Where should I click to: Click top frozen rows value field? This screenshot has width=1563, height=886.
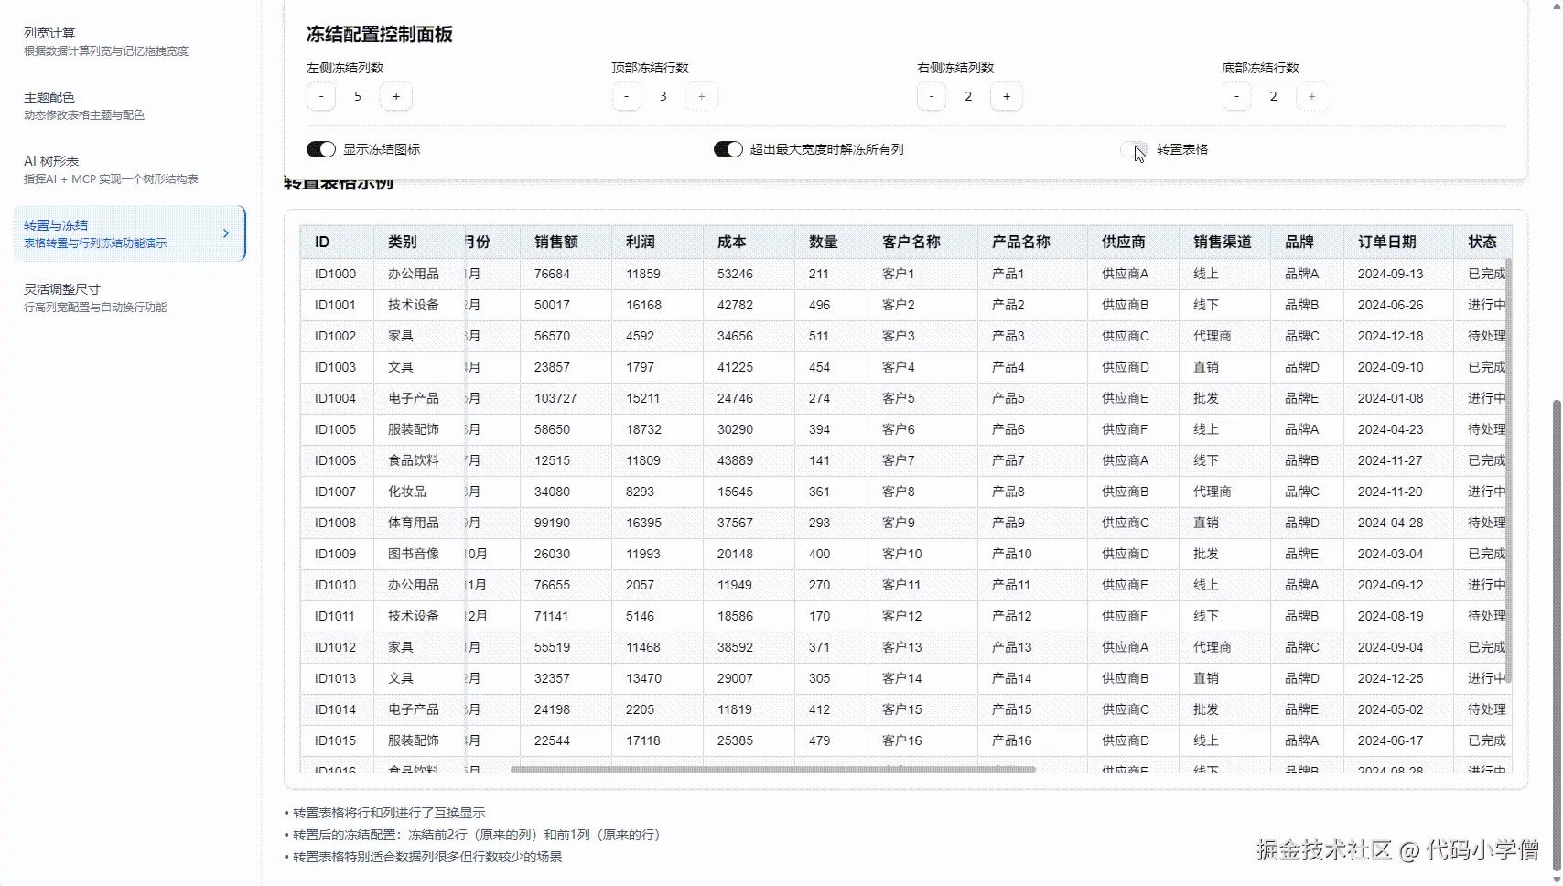coord(663,96)
